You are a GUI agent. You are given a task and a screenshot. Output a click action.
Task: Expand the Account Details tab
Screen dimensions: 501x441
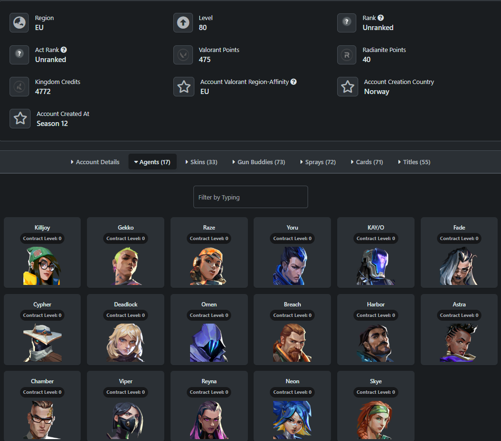95,162
